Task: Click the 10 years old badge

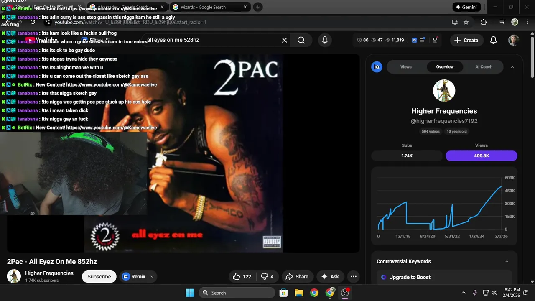Action: (456, 131)
